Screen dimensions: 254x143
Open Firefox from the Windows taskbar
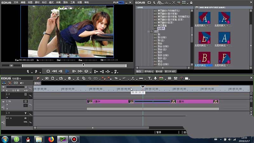tap(51, 139)
